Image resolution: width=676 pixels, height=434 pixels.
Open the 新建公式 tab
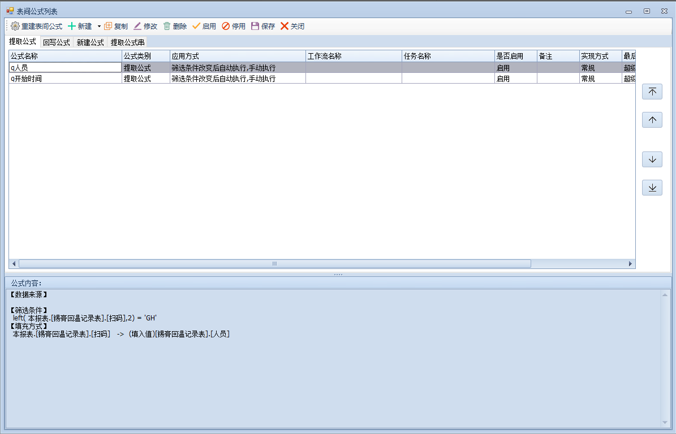[x=90, y=42]
